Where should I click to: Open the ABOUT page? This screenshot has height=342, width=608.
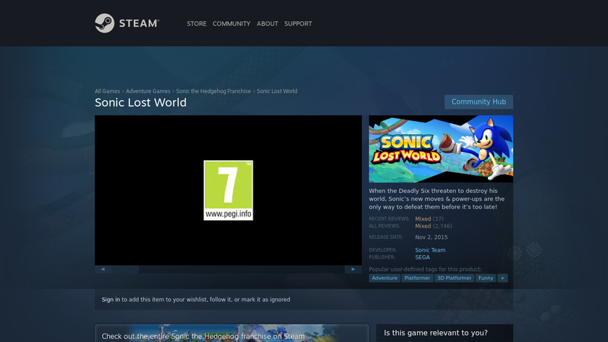pyautogui.click(x=267, y=24)
